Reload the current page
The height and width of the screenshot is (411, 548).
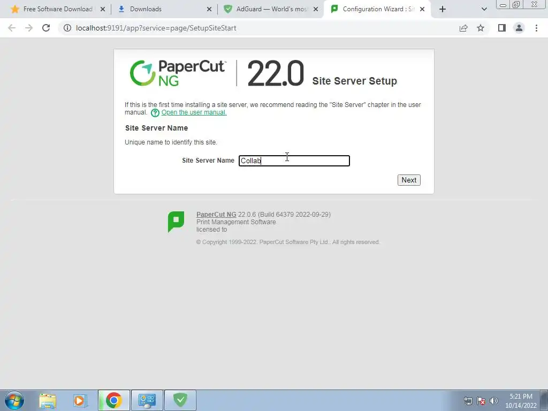(46, 28)
